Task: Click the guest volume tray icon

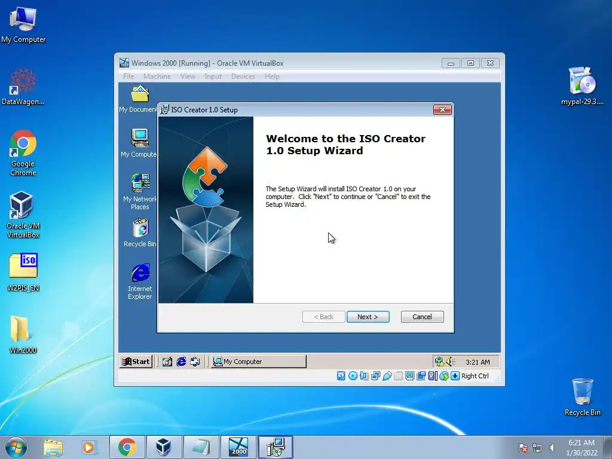Action: click(450, 362)
